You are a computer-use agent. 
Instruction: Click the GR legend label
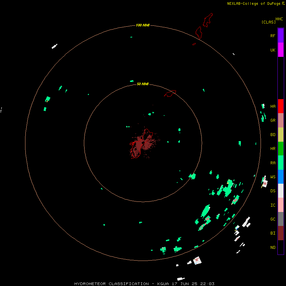tap(273, 120)
